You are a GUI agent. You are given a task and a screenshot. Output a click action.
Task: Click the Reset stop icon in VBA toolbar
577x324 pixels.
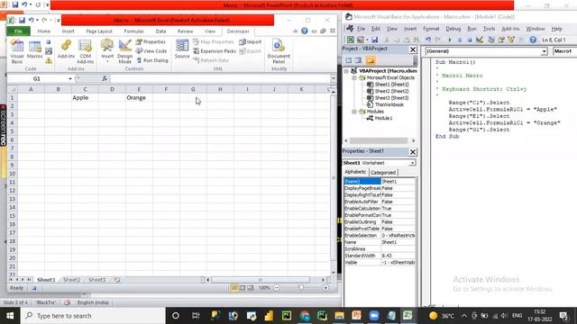[469, 40]
